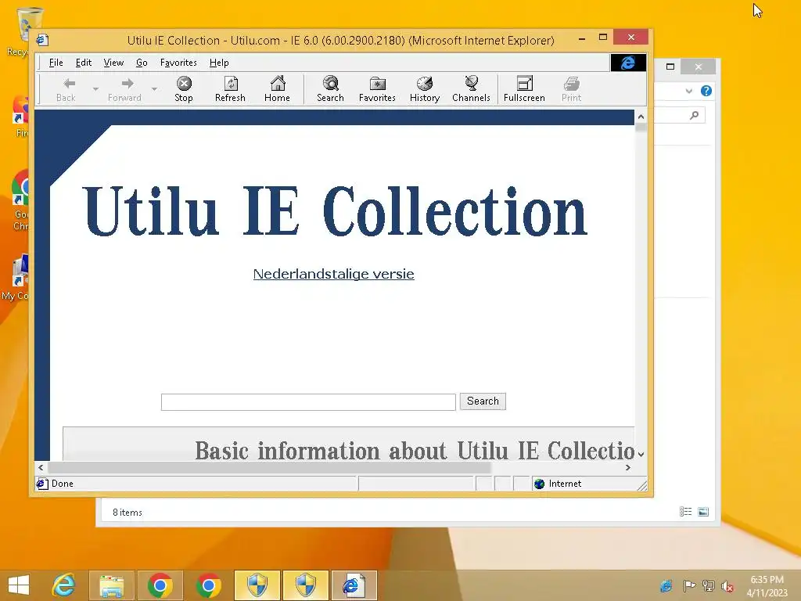
Task: Click the muted volume tray icon
Action: click(727, 586)
